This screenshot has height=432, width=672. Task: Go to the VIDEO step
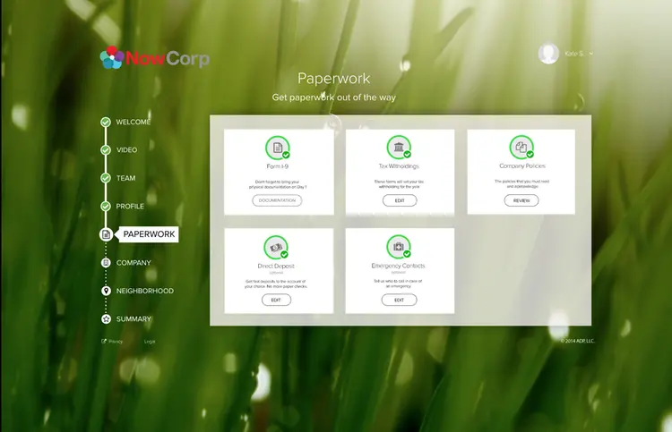click(x=127, y=150)
